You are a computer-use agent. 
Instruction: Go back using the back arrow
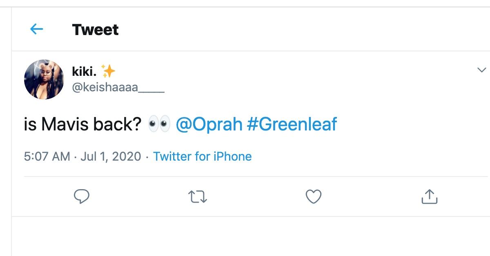coord(37,29)
